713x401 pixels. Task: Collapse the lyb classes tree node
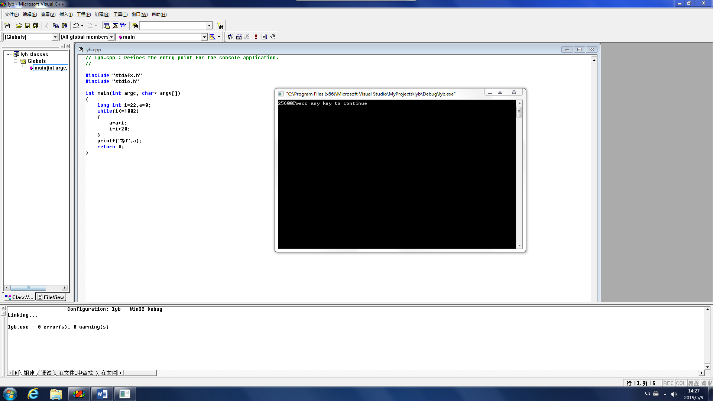[8, 54]
